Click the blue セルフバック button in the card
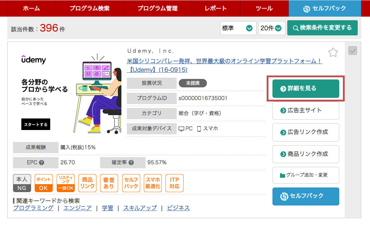The width and height of the screenshot is (370, 225). point(306,196)
